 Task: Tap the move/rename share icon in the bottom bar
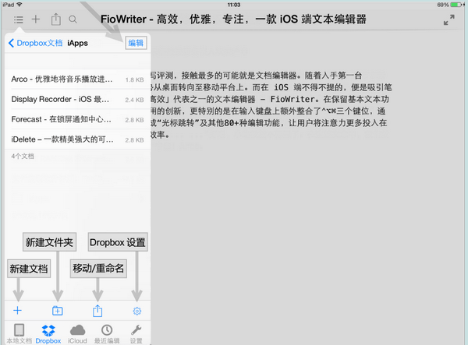(x=97, y=311)
